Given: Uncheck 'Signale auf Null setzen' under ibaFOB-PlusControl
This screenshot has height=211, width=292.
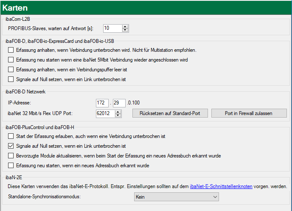Looking at the screenshot, I should [11, 146].
